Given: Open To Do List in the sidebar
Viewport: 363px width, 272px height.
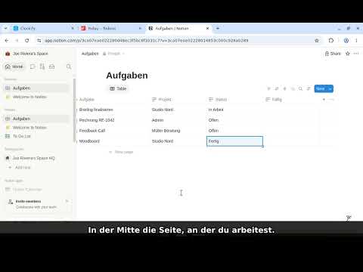Looking at the screenshot, I should [36, 136].
